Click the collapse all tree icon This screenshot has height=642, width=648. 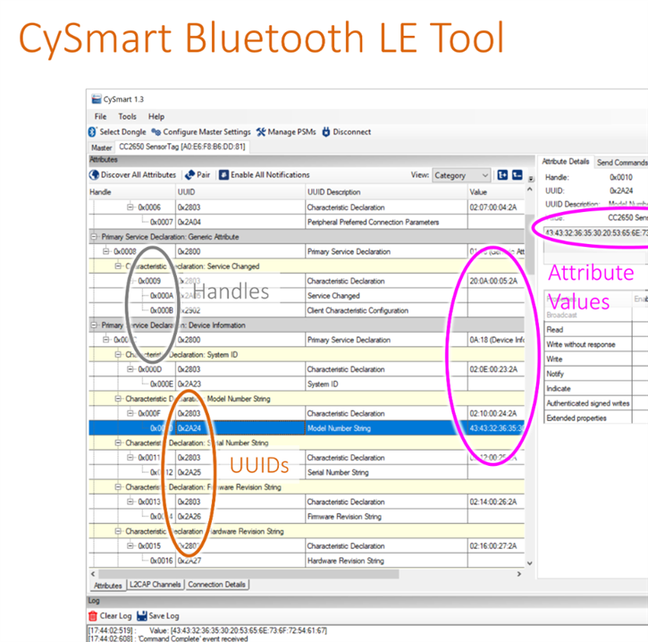517,175
